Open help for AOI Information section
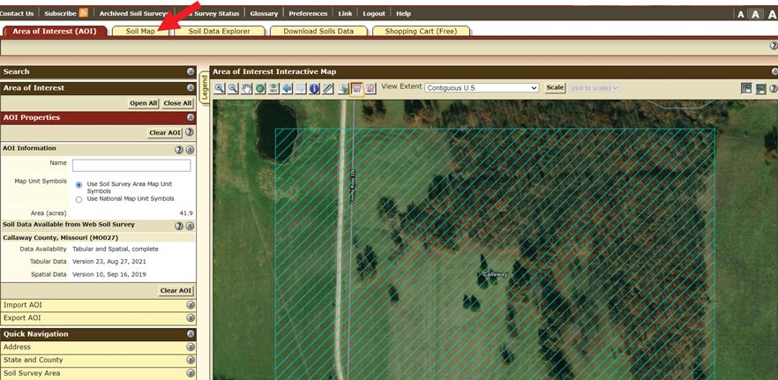This screenshot has width=778, height=380. coord(179,149)
